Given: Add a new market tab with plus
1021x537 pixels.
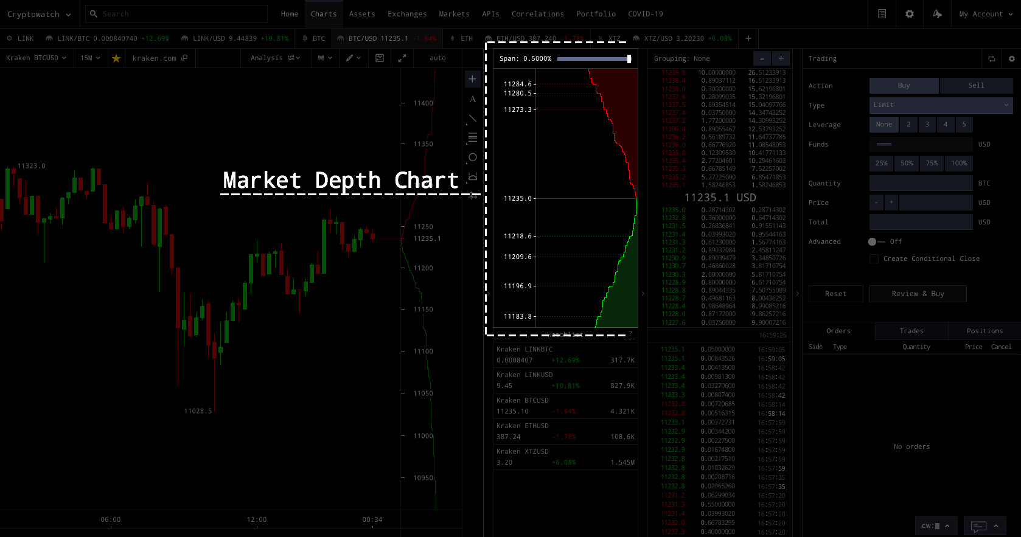Looking at the screenshot, I should [748, 38].
